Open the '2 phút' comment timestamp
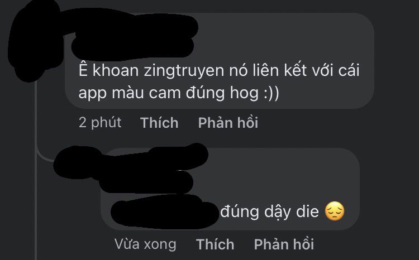Viewport: 419px width, 260px height. click(x=100, y=123)
